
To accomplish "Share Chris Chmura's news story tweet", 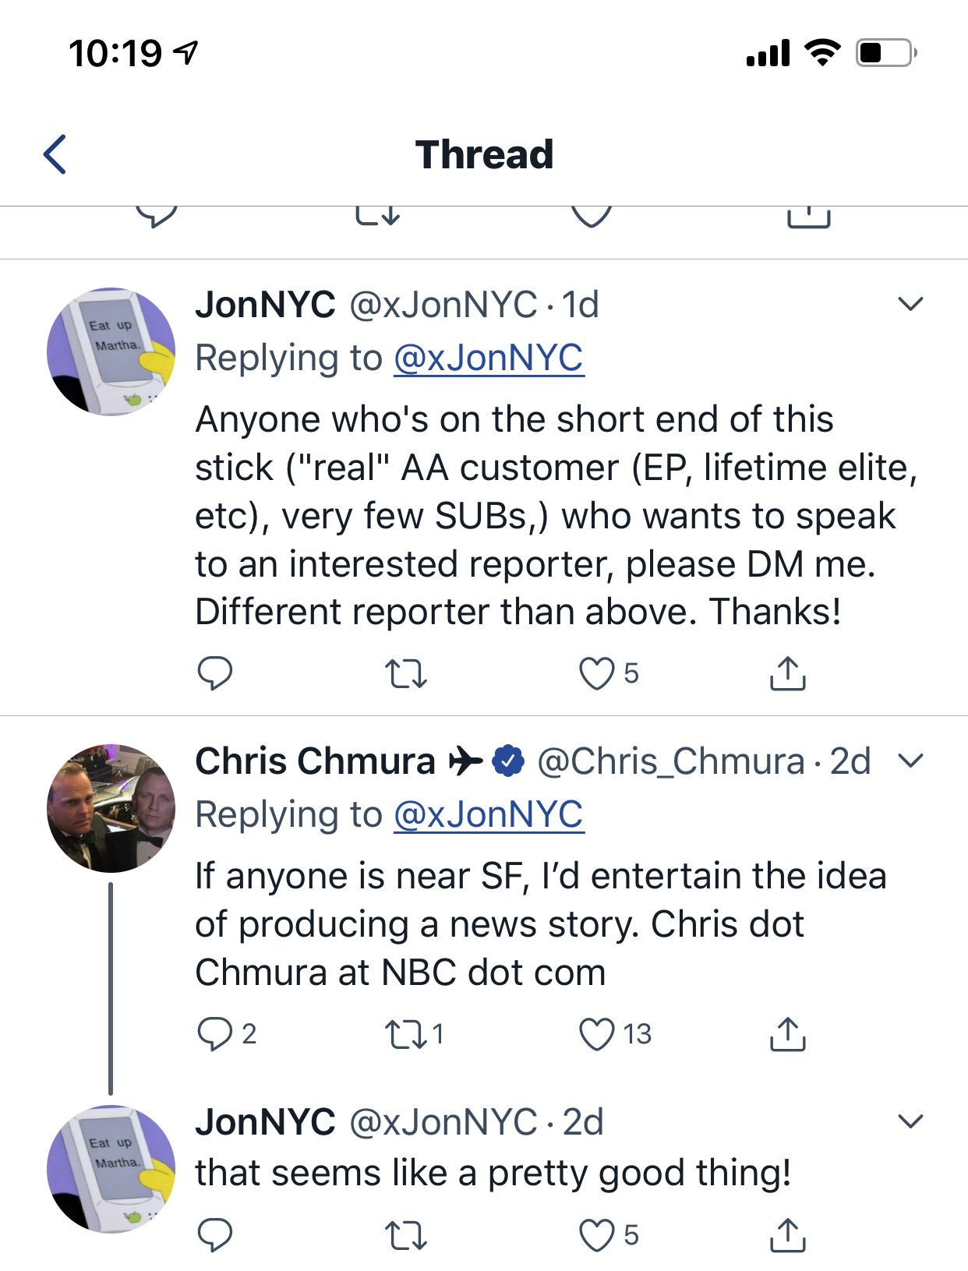I will [x=787, y=1034].
